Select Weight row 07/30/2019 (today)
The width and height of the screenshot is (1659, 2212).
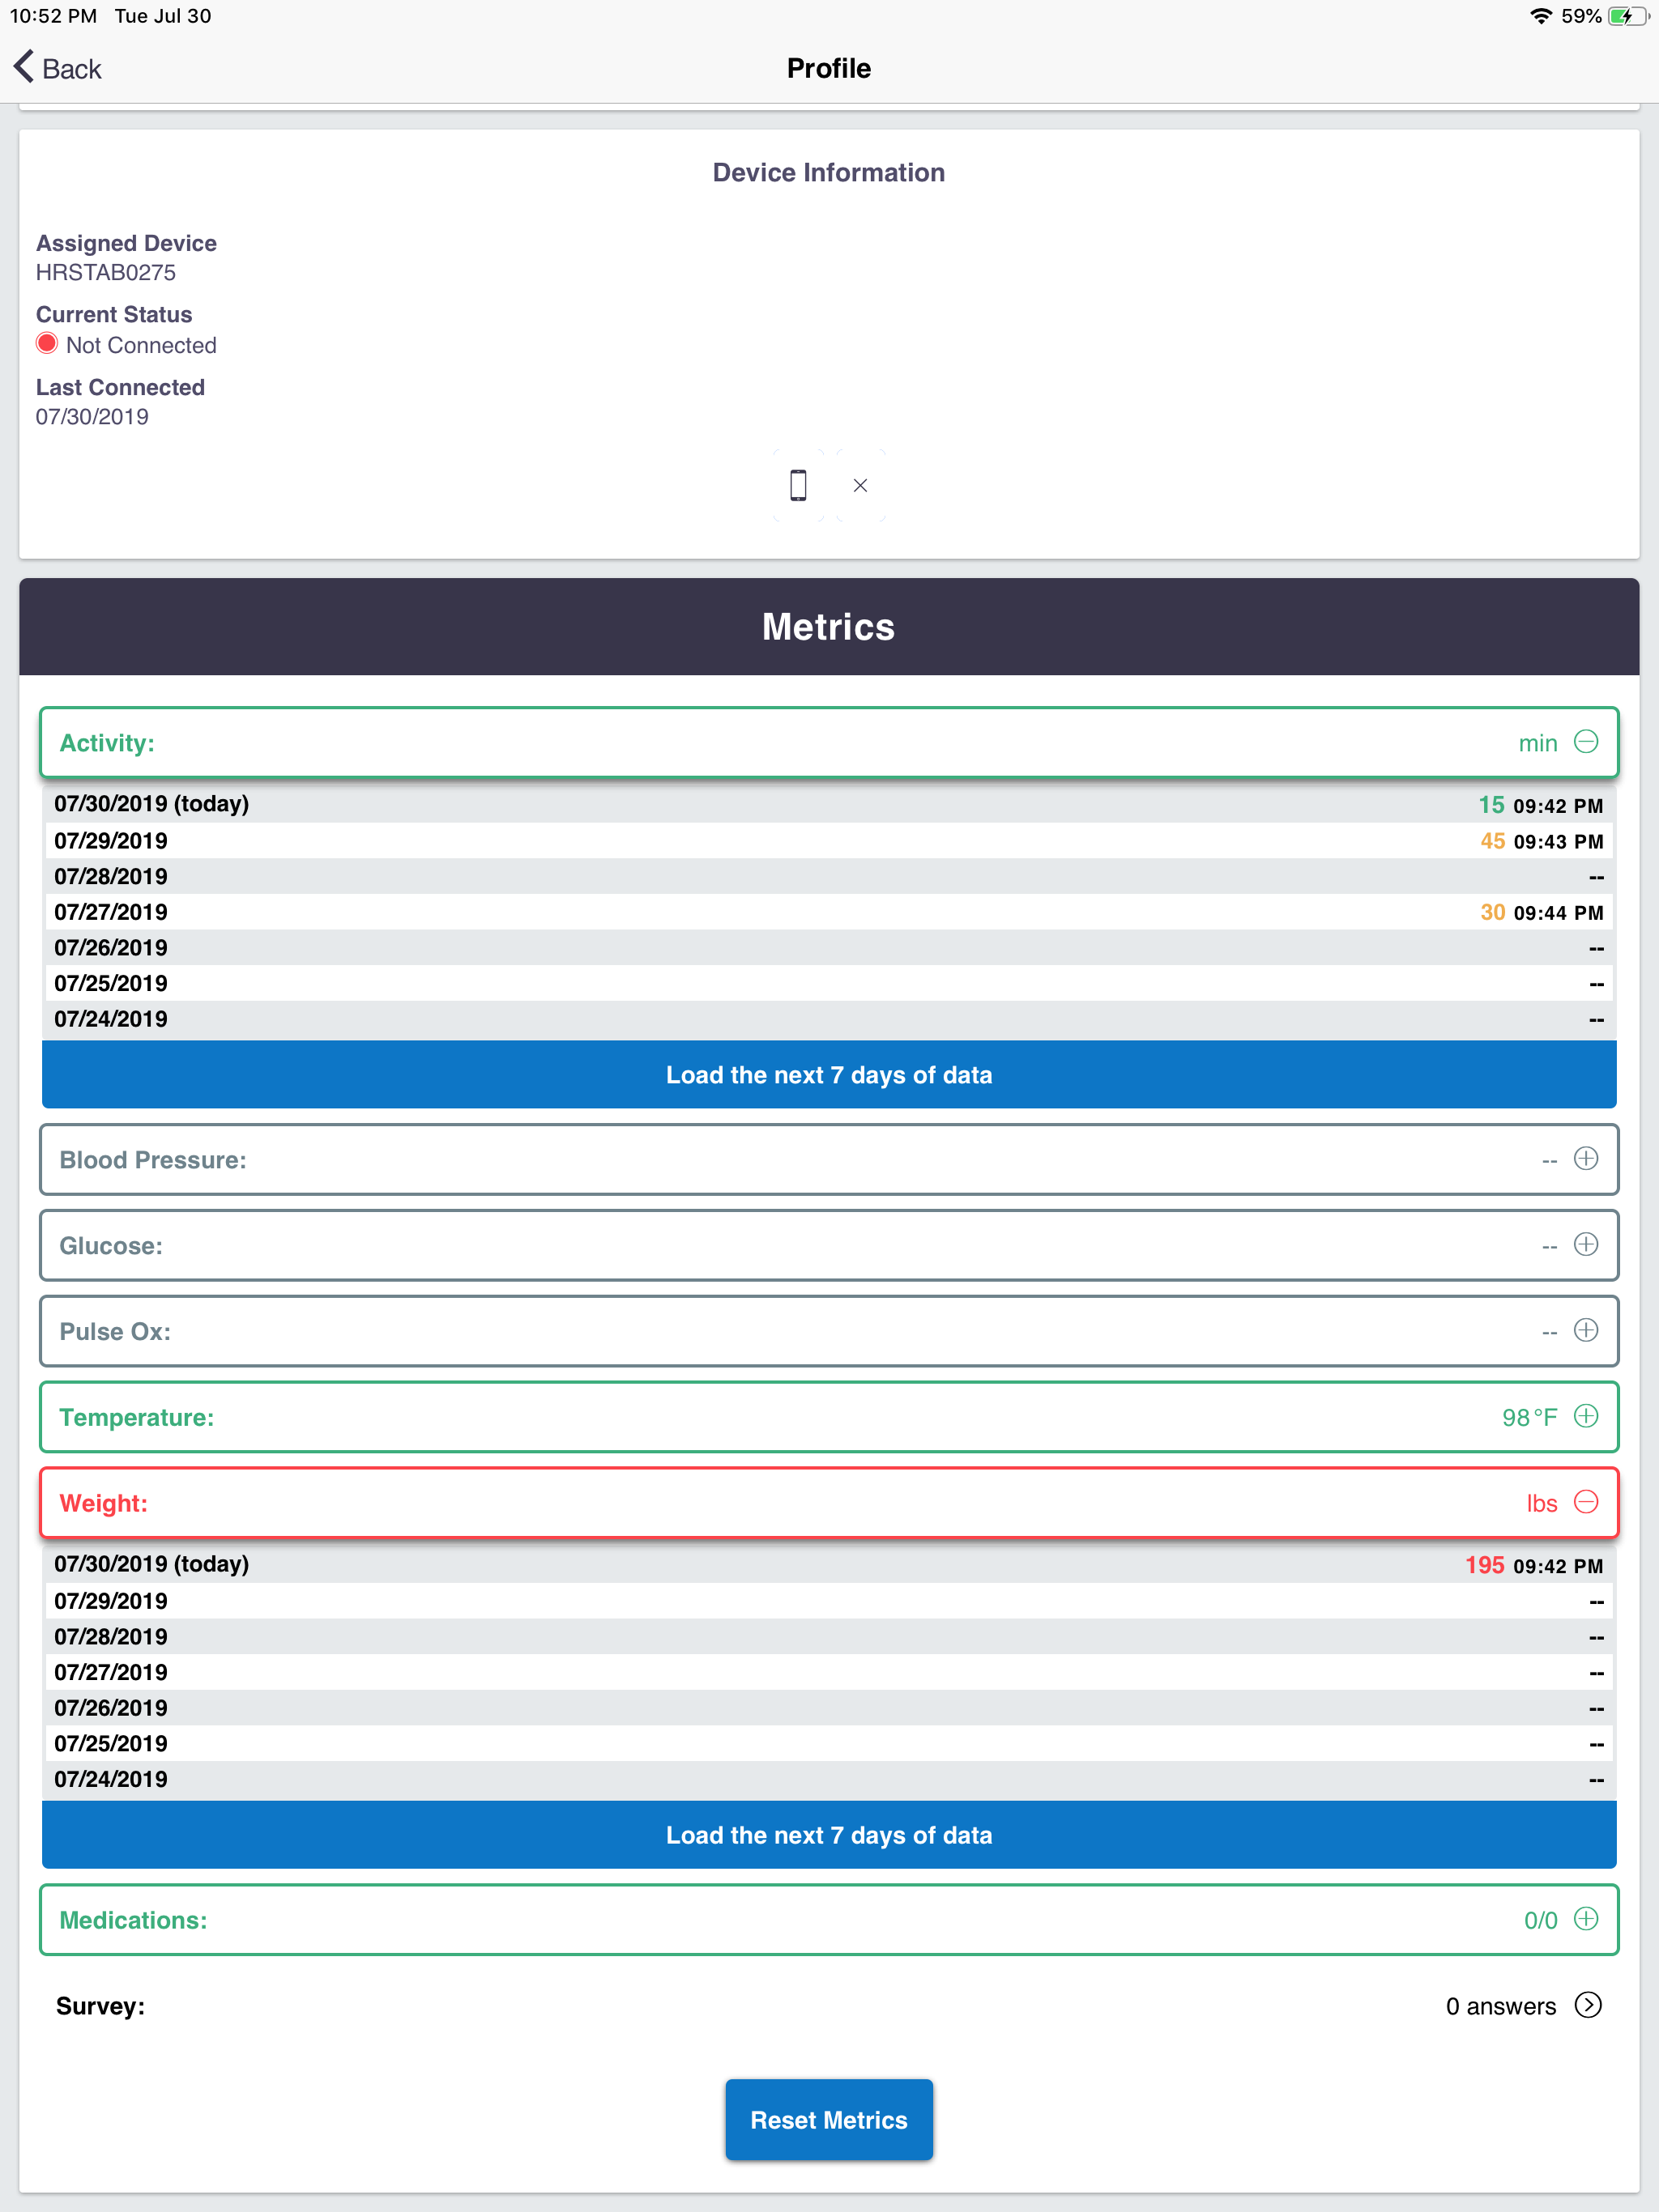click(829, 1564)
